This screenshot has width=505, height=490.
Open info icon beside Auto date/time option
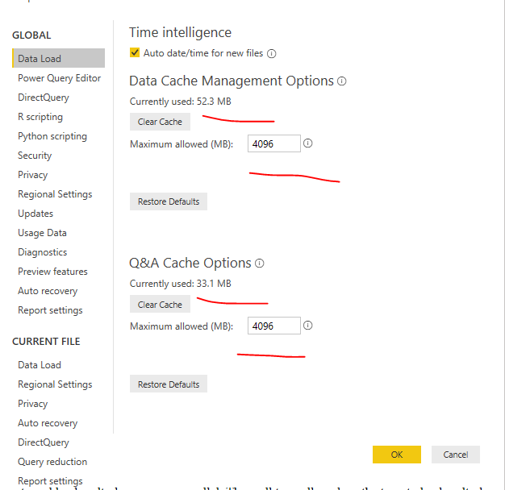272,53
